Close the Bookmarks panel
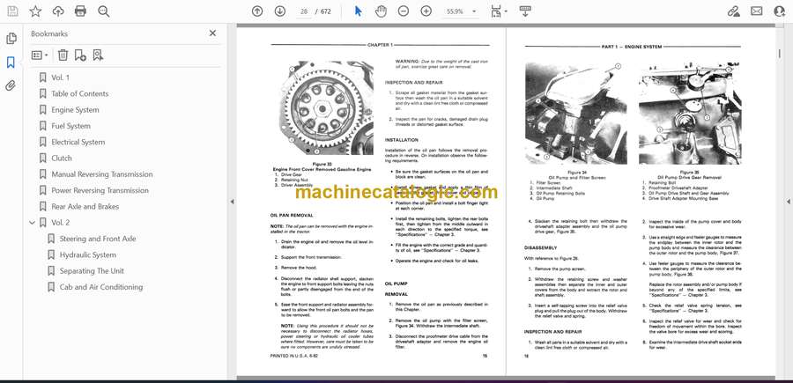This screenshot has width=793, height=383. [x=212, y=33]
